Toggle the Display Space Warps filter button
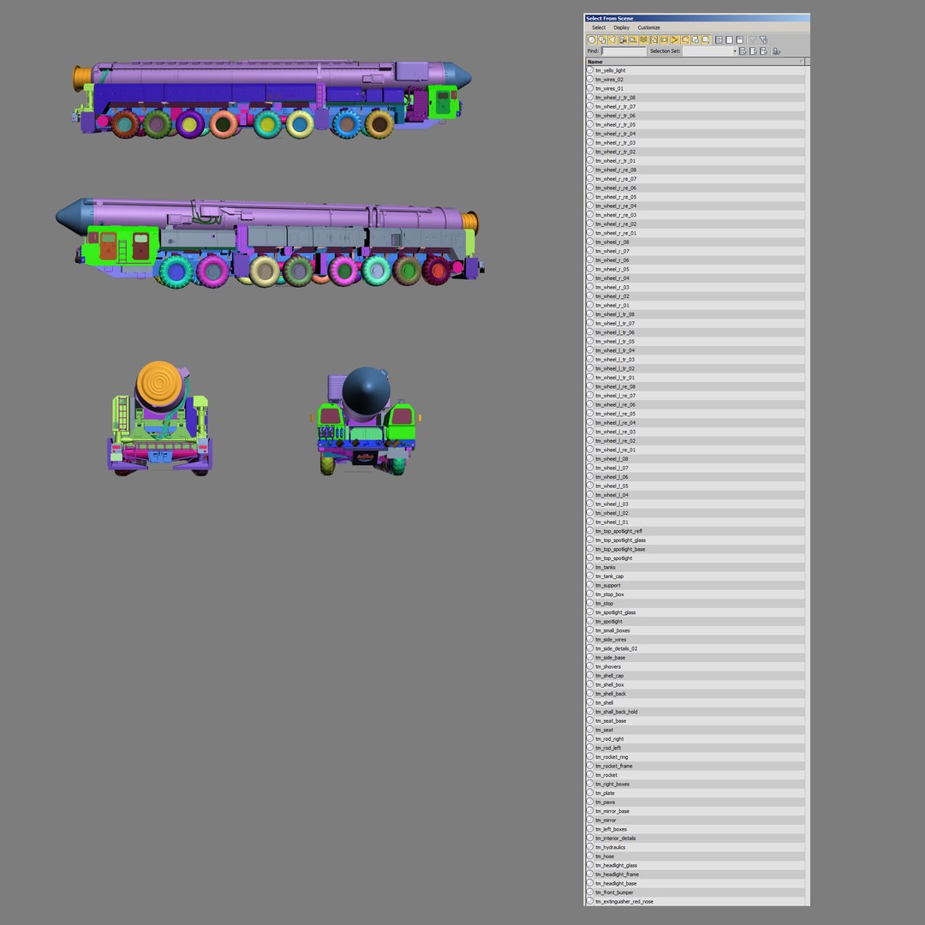925x925 pixels. [643, 39]
